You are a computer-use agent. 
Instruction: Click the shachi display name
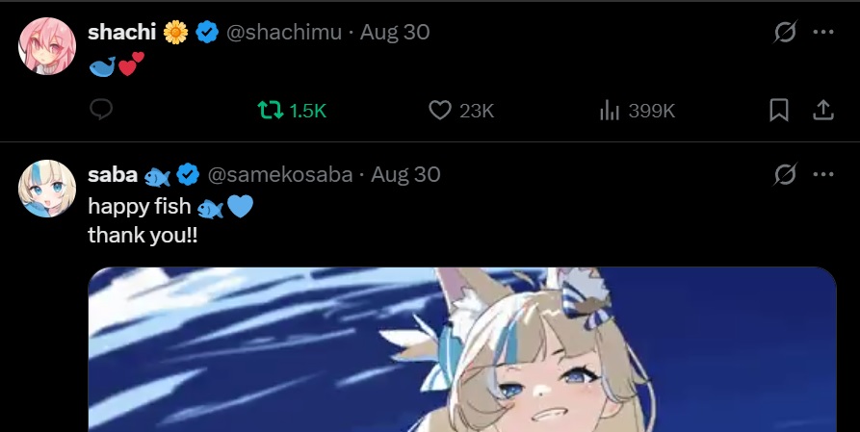tap(121, 33)
